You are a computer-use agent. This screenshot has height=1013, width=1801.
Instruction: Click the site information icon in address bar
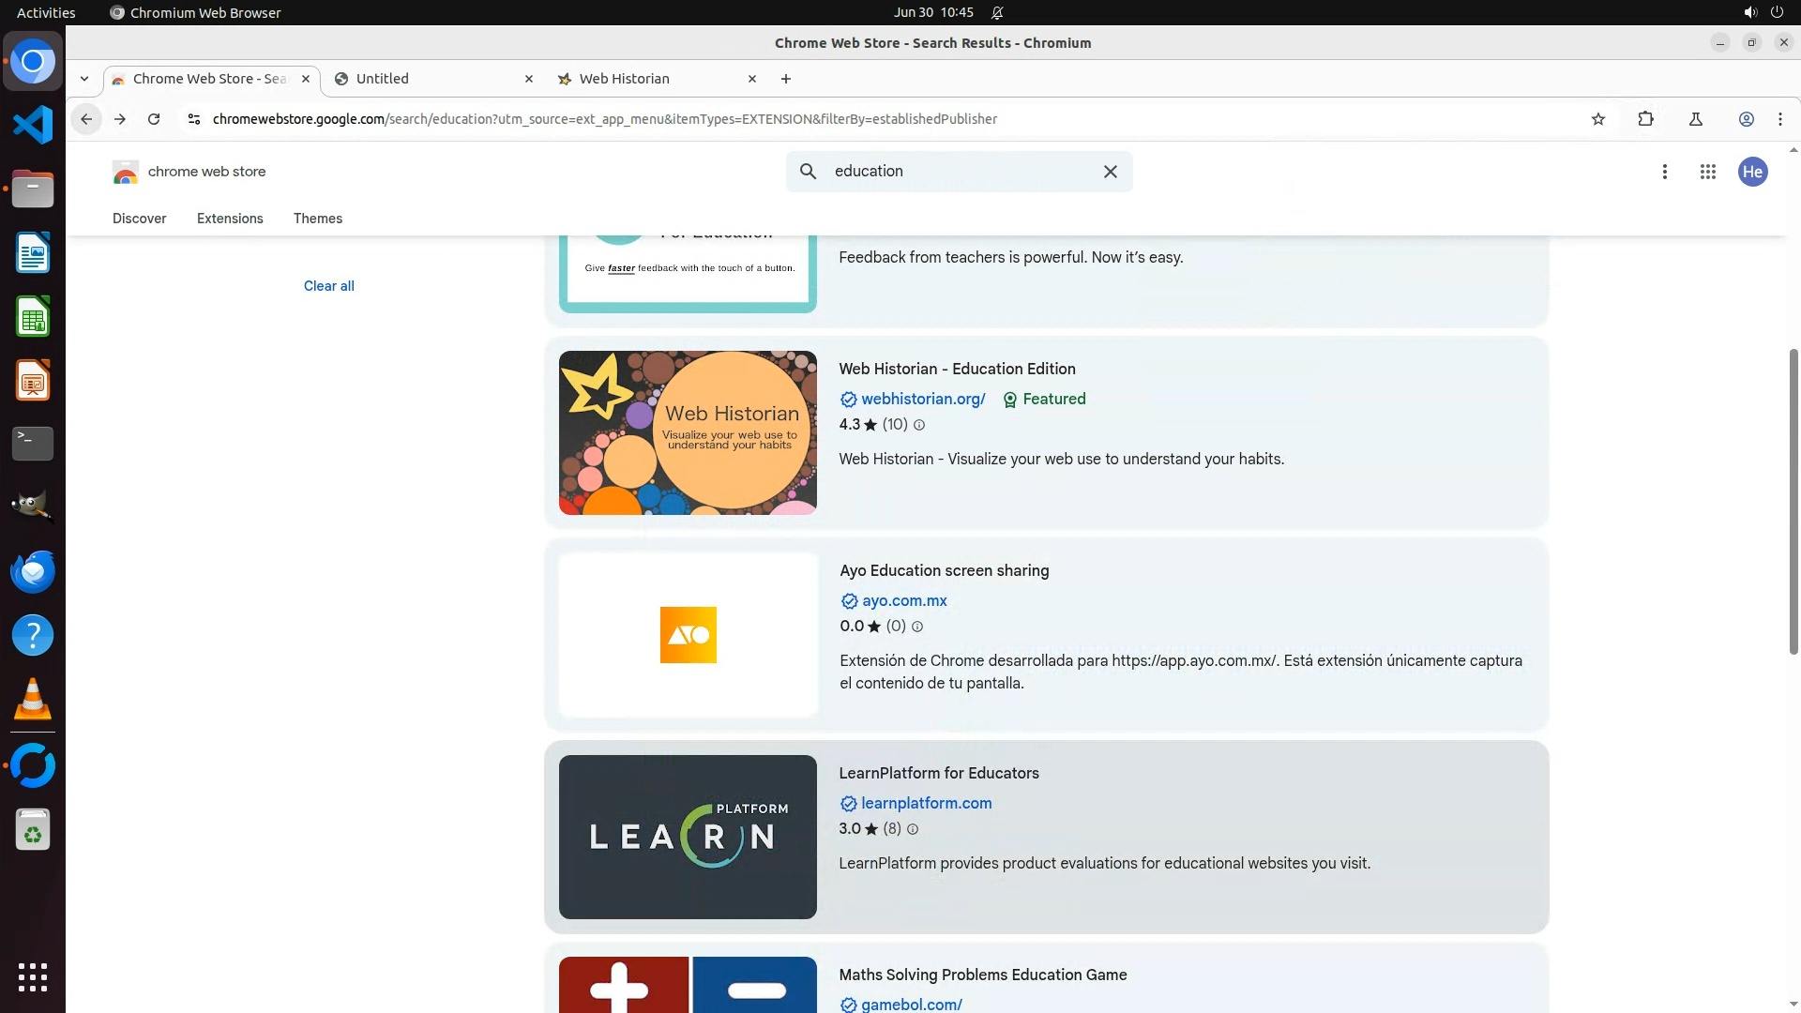tap(193, 119)
